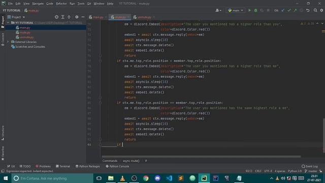Toggle the Commit side tool window

coord(3,40)
